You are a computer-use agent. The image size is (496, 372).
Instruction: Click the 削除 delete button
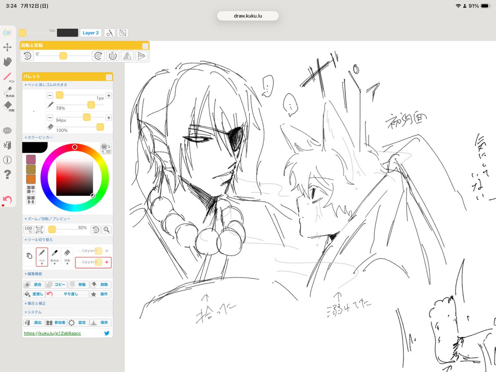click(100, 284)
